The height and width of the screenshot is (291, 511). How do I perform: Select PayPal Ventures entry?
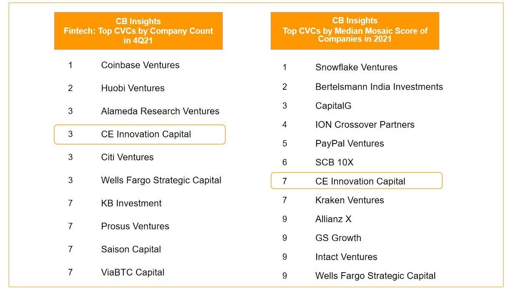(349, 144)
